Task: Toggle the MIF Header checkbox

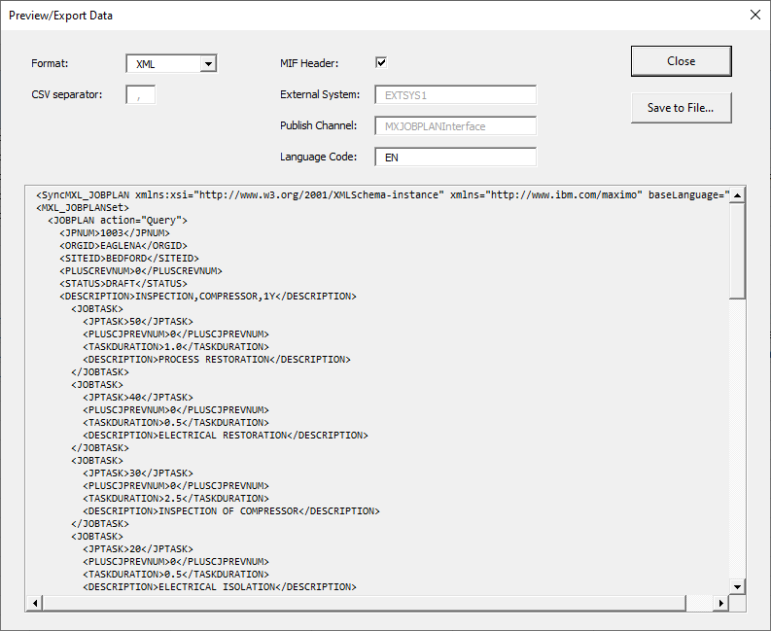Action: (x=381, y=62)
